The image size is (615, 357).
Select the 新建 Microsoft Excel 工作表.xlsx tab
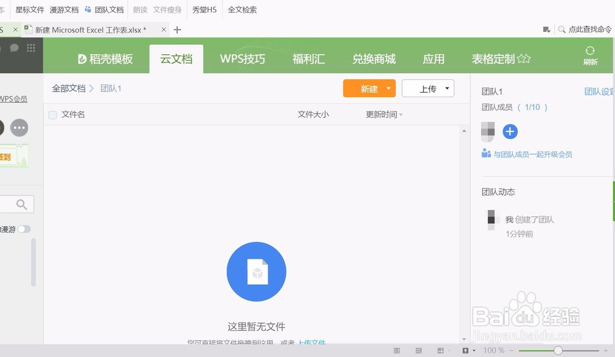92,29
